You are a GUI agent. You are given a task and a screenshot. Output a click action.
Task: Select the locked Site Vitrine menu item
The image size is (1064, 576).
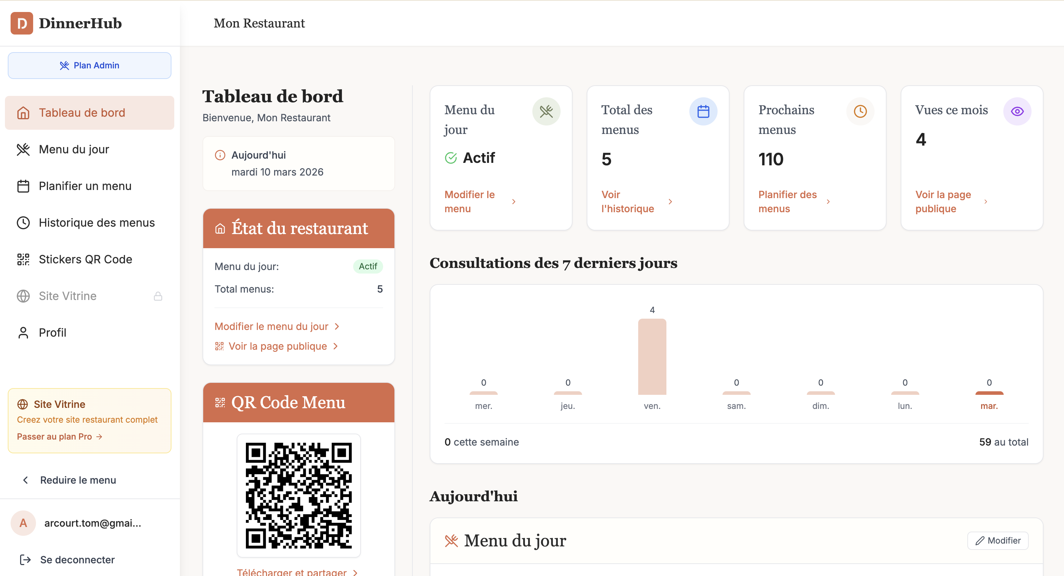pyautogui.click(x=89, y=296)
